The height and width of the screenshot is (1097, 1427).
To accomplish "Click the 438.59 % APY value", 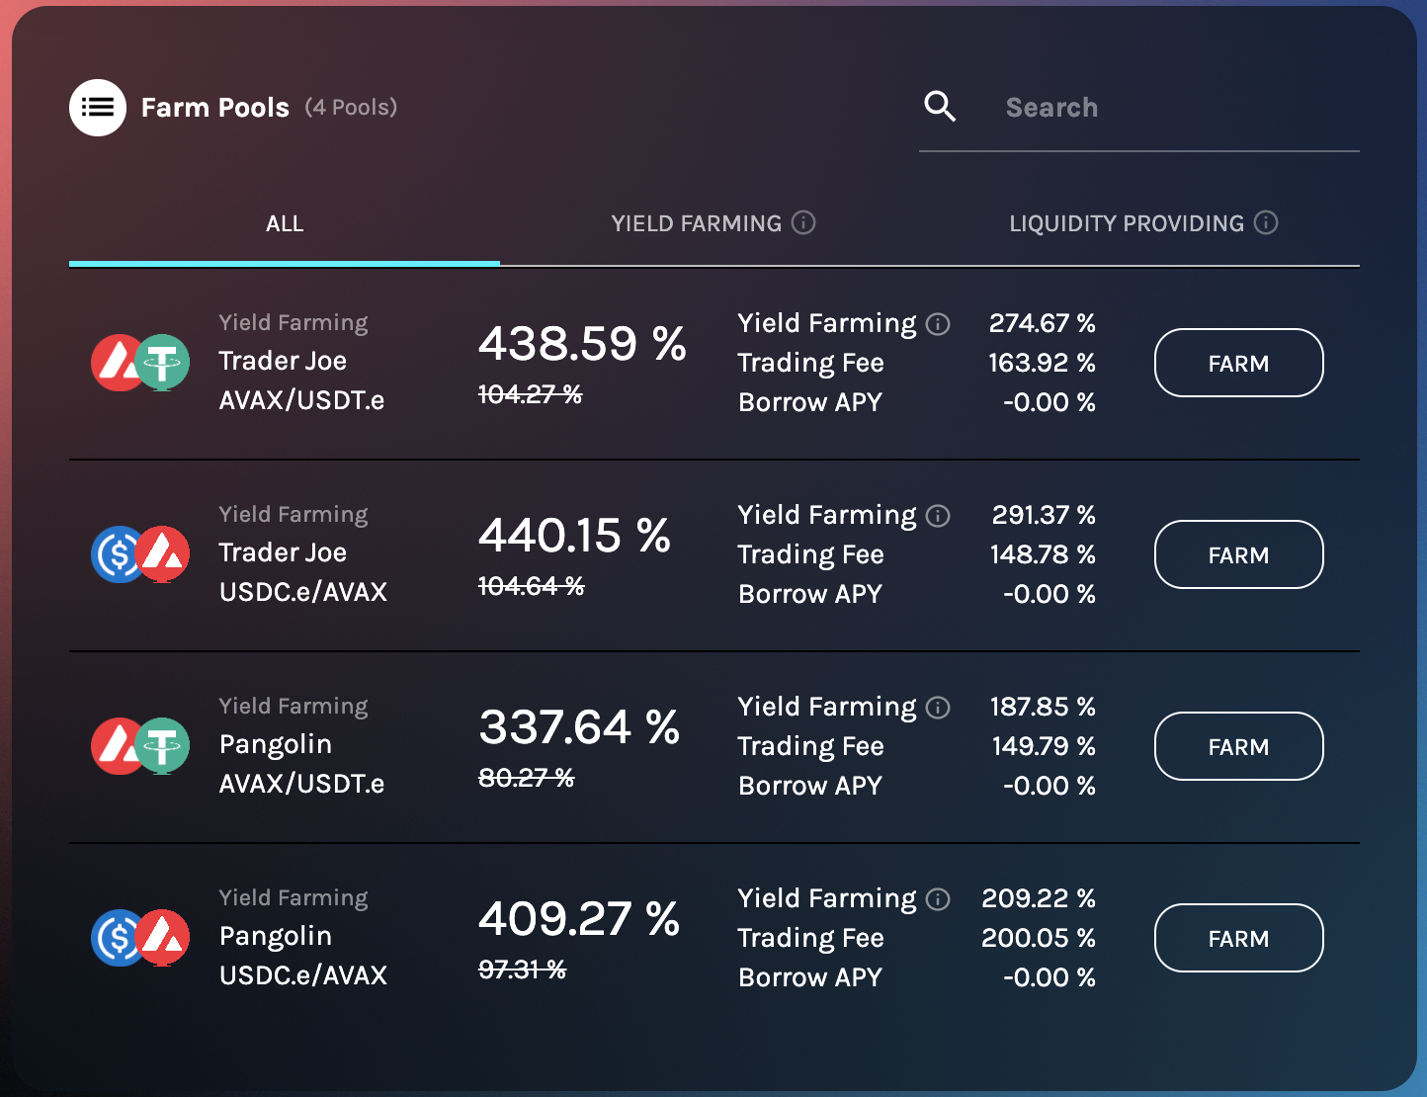I will point(582,344).
